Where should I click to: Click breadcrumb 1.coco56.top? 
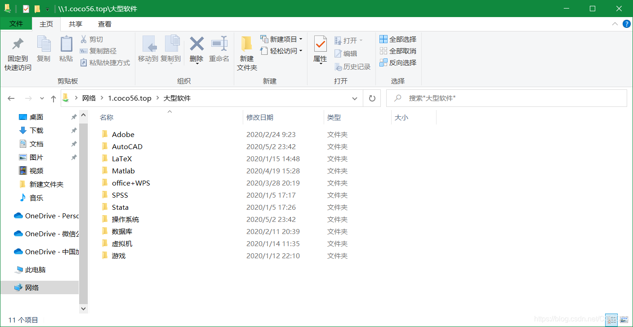(130, 98)
